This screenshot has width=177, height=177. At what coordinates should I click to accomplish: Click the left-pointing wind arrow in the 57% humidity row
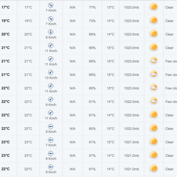(x=51, y=153)
